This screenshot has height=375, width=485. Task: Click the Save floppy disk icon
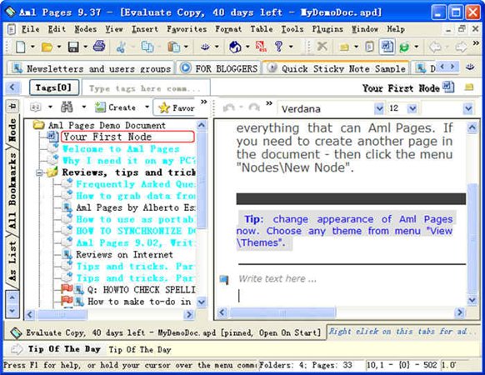point(73,47)
